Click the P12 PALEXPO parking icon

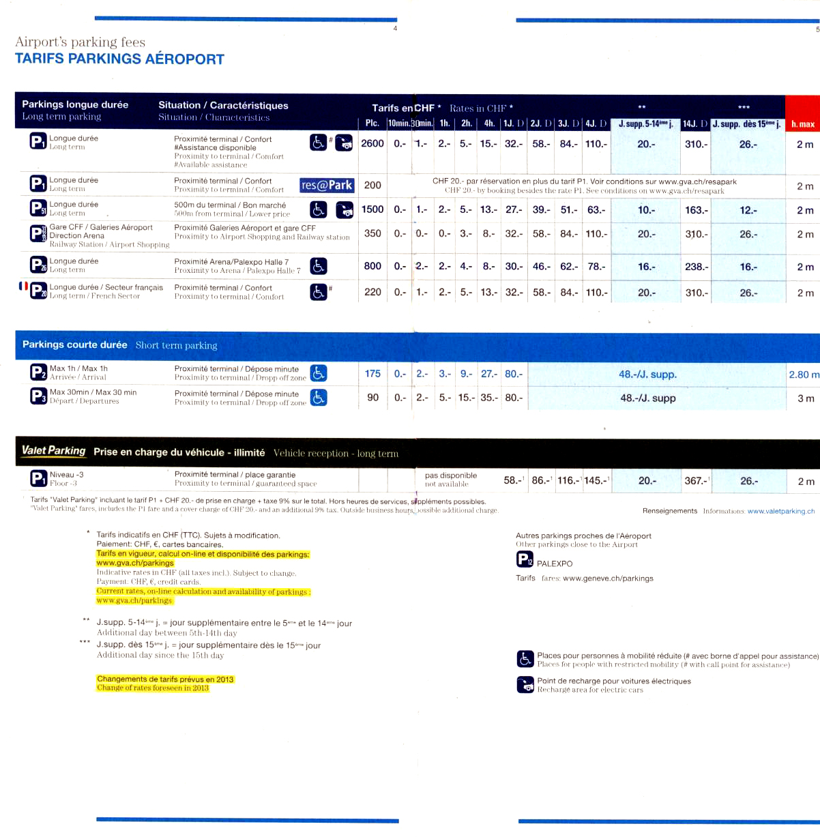tap(525, 560)
